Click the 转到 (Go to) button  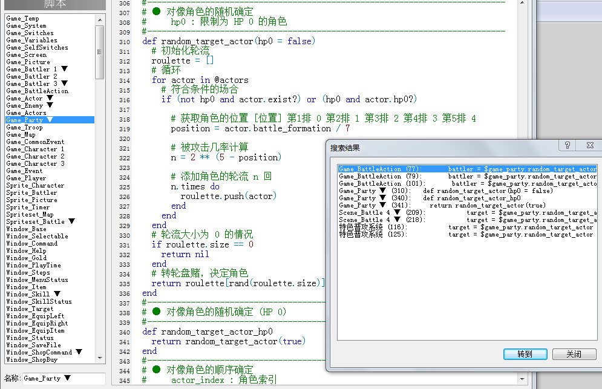[525, 354]
